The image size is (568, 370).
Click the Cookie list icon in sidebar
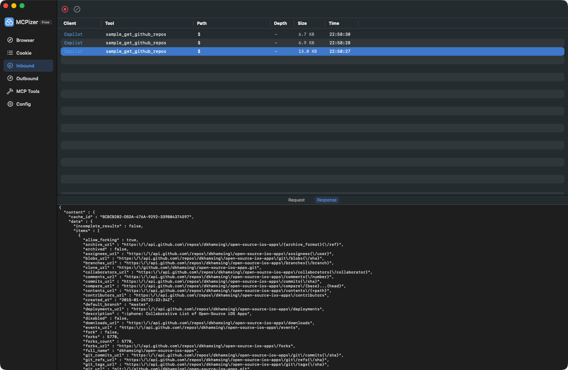[x=10, y=53]
